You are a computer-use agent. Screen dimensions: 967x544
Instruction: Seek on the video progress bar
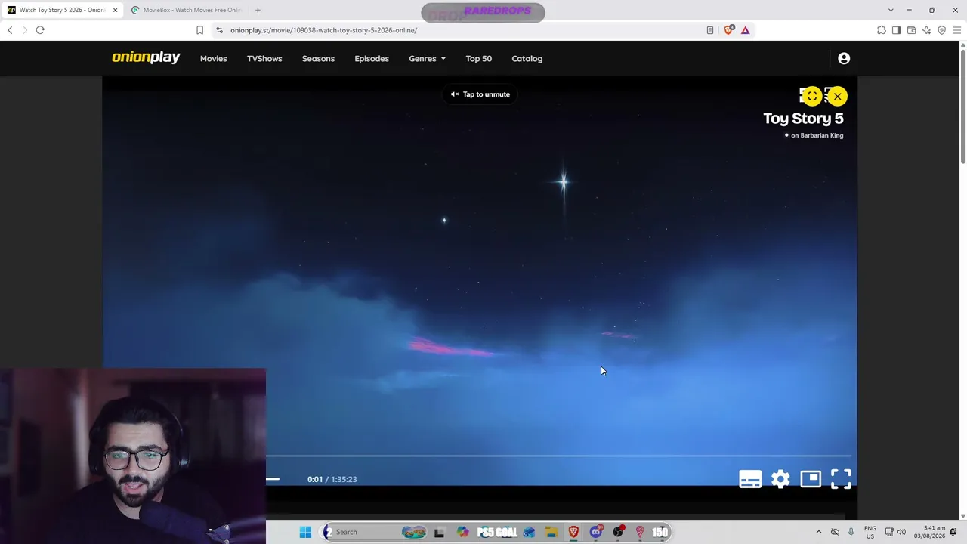tap(558, 456)
